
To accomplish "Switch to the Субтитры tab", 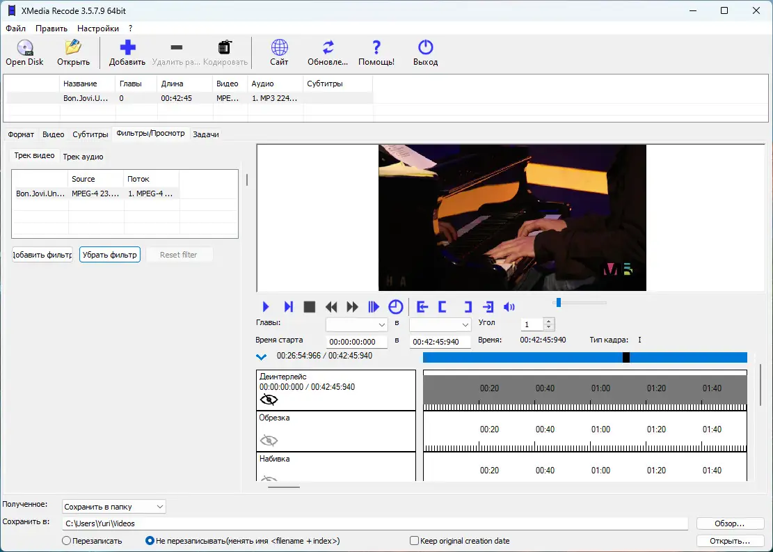I will (x=90, y=134).
